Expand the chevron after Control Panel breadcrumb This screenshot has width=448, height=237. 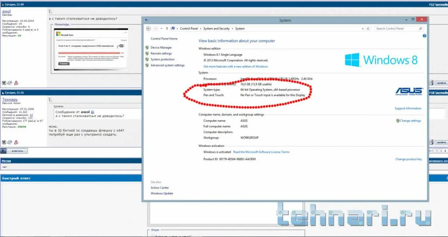pos(201,28)
